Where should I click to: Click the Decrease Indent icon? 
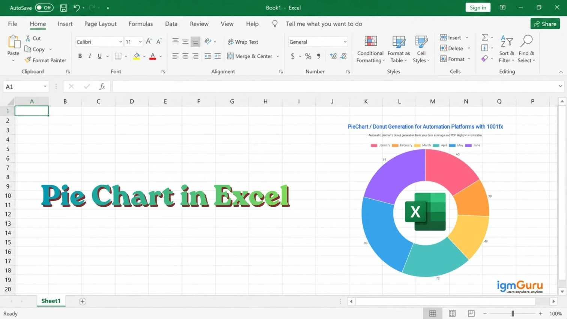click(208, 56)
